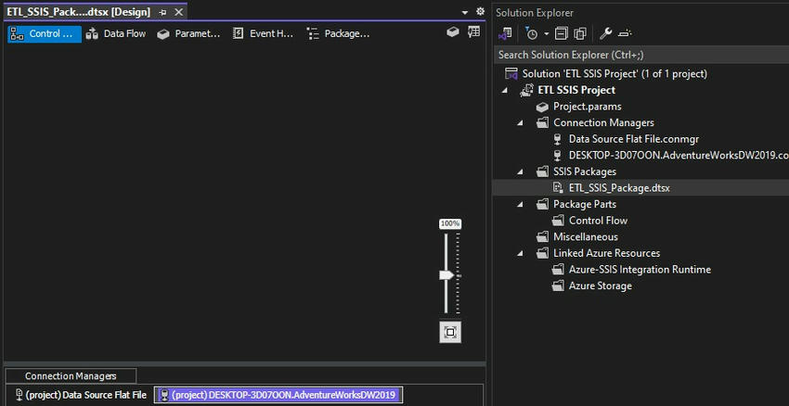Screen dimensions: 789x406
Task: Select the Linked Azure Resources folder
Action: (606, 253)
